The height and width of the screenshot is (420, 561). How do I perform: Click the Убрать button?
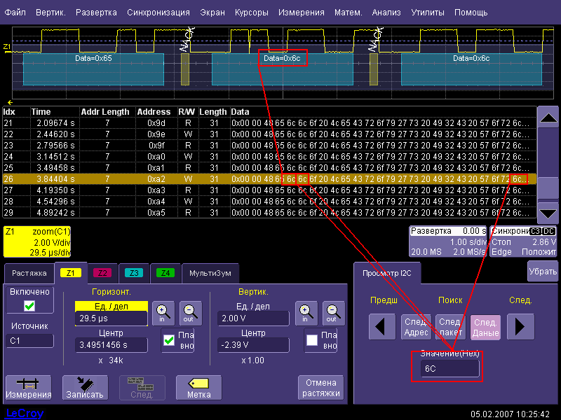coord(542,271)
